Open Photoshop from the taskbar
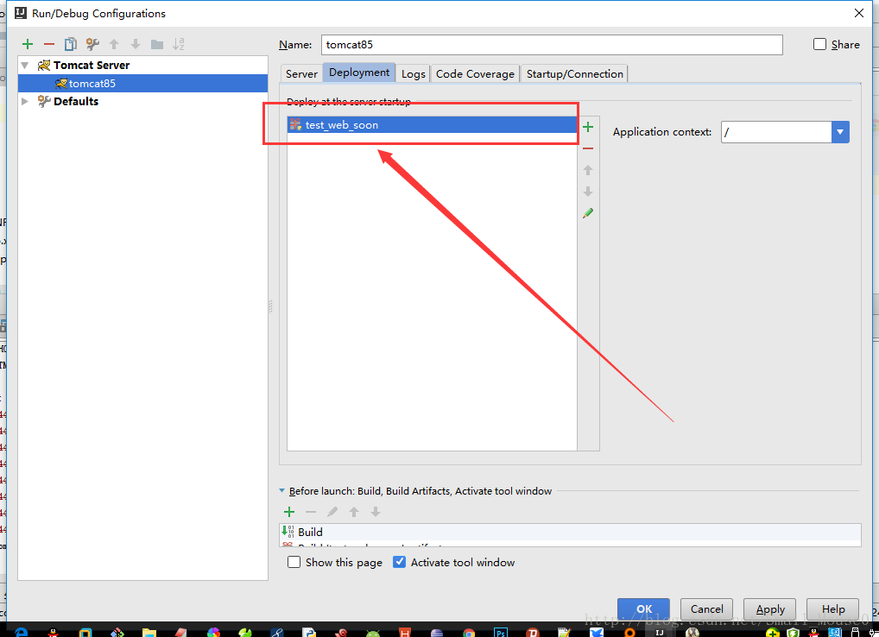Image resolution: width=879 pixels, height=637 pixels. (x=501, y=632)
